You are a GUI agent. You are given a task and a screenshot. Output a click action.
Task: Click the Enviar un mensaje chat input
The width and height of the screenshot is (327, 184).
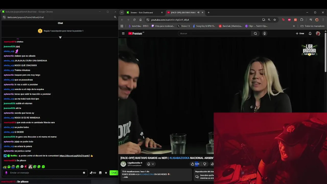[45, 173]
